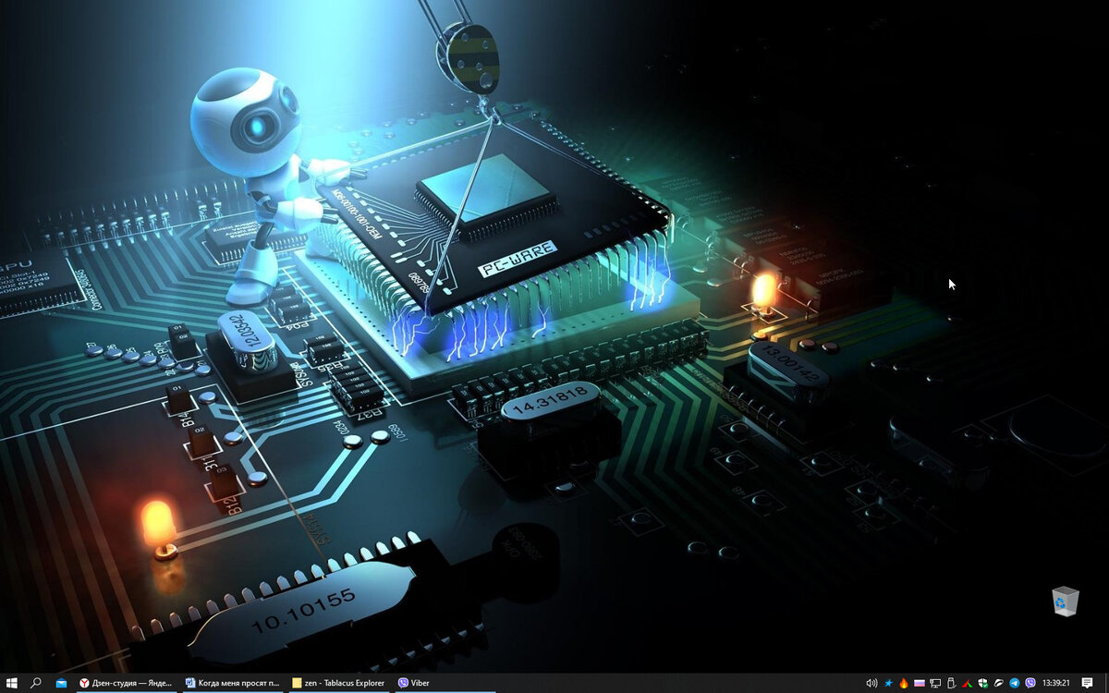The width and height of the screenshot is (1109, 693).
Task: Open taskbar search magnifier
Action: click(36, 683)
